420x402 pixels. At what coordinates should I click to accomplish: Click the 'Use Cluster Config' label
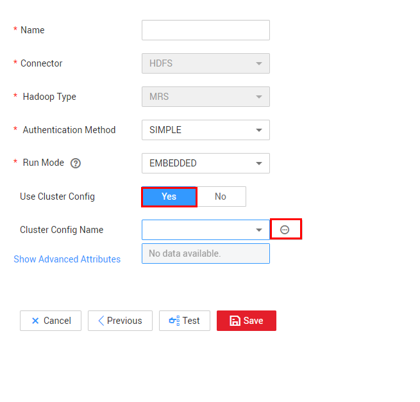pyautogui.click(x=57, y=197)
